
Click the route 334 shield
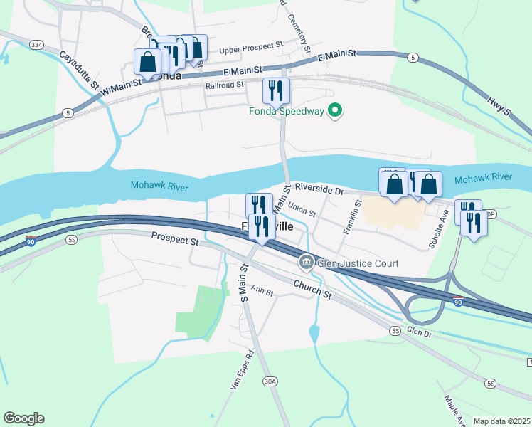36,45
